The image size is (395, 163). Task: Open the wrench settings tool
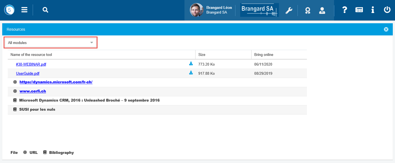tap(289, 11)
